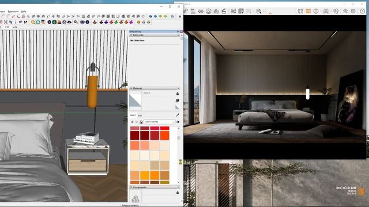The image size is (369, 207).
Task: Click the rightmost green layer-stack toolbar icon
Action: pos(165,16)
